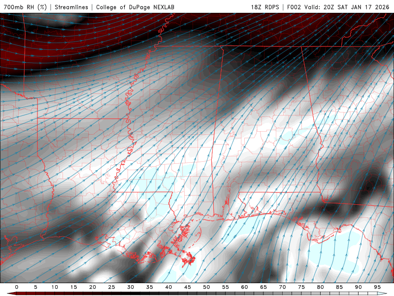Click the '95' colorbar tick label
This screenshot has height=296, width=394.
point(377,287)
